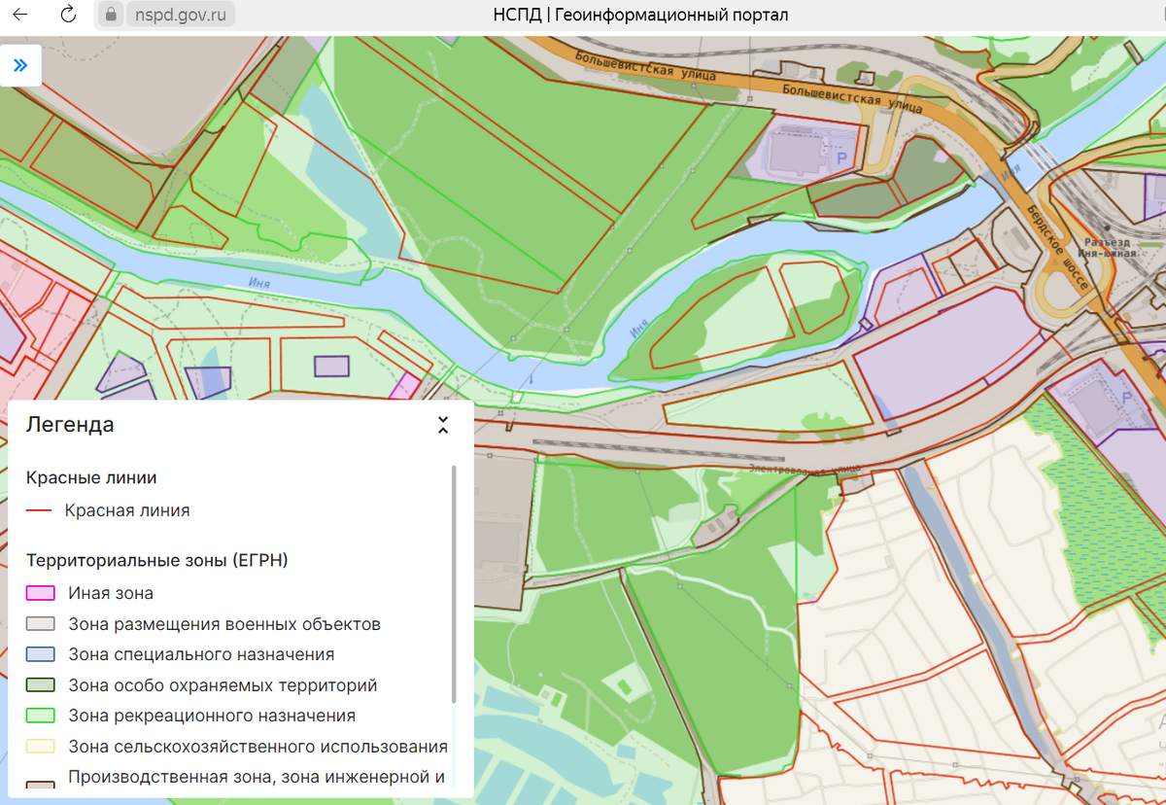Click the blue swatch for Зона специального назначения
Screen dimensions: 1166x805
pyautogui.click(x=40, y=655)
